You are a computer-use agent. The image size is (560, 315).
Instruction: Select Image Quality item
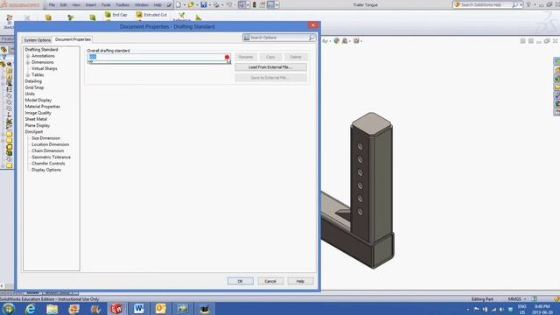pyautogui.click(x=38, y=113)
